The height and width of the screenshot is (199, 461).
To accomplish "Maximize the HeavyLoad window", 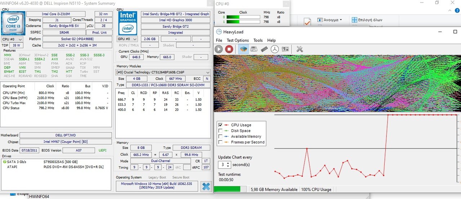I will click(x=455, y=32).
